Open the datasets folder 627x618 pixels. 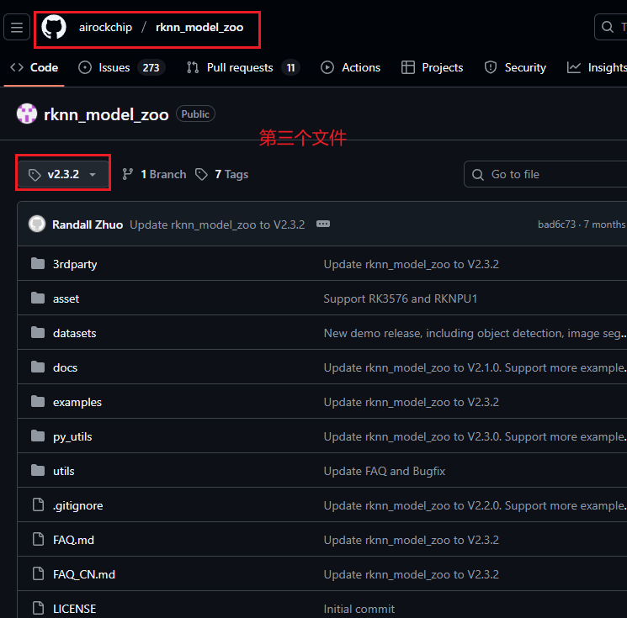click(x=75, y=333)
